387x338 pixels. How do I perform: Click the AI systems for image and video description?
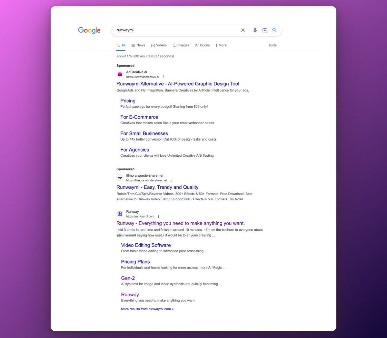tap(171, 284)
